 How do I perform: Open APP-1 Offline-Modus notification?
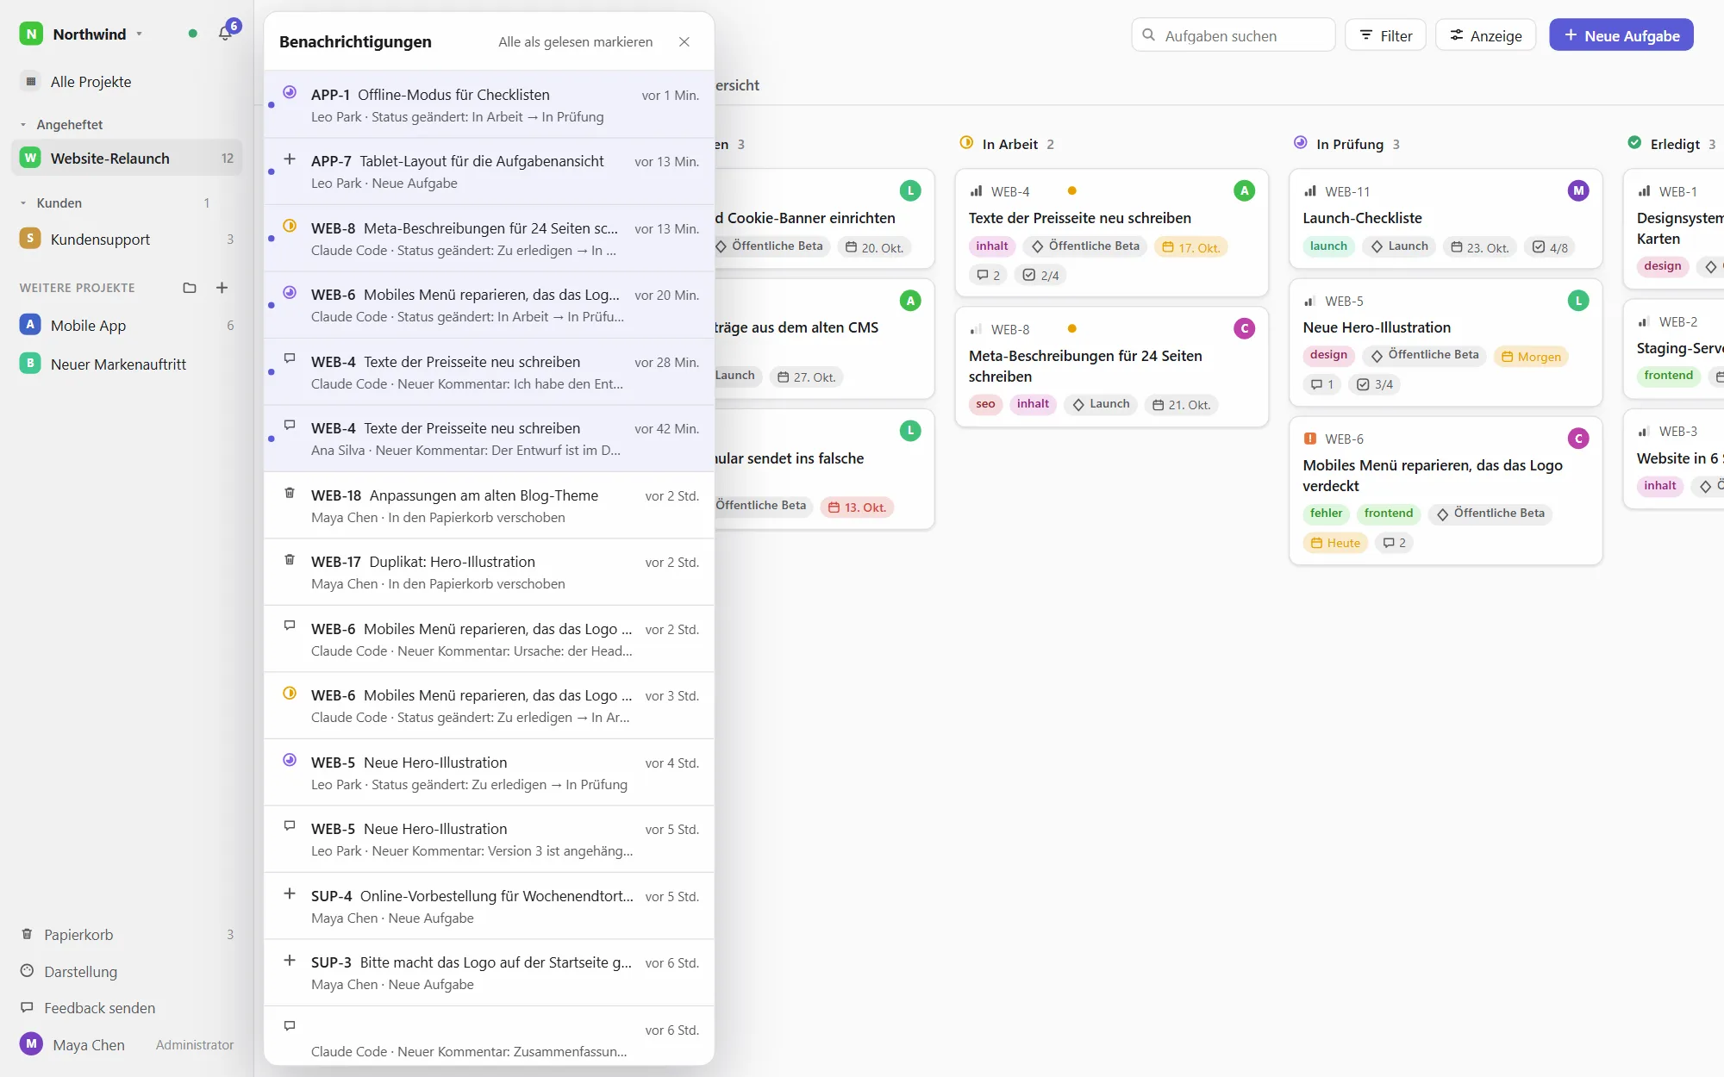(x=489, y=105)
